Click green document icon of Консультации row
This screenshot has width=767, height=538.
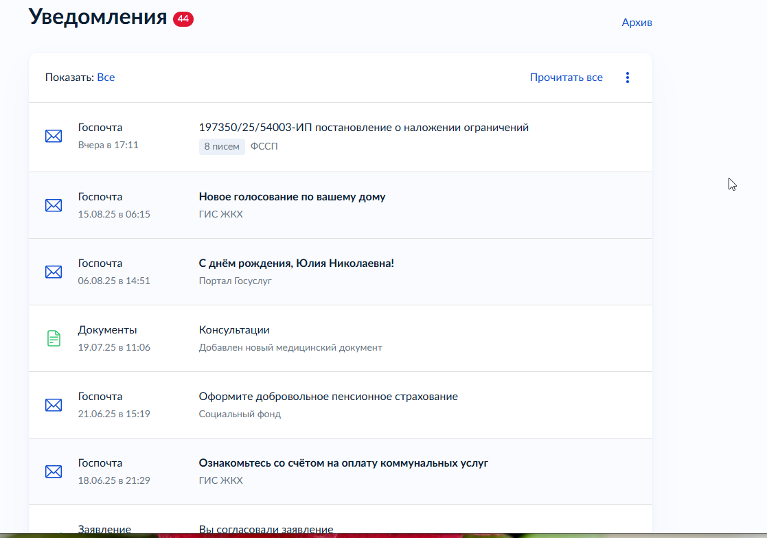tap(54, 338)
